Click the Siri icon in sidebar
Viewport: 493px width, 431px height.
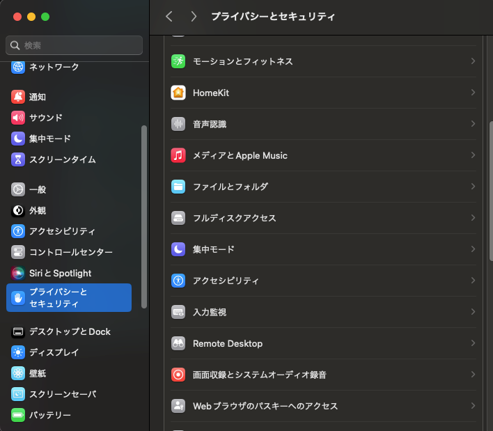[18, 273]
